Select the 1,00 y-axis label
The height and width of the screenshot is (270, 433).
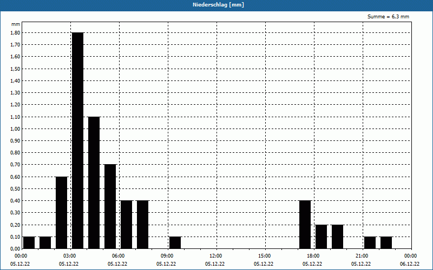pos(15,129)
